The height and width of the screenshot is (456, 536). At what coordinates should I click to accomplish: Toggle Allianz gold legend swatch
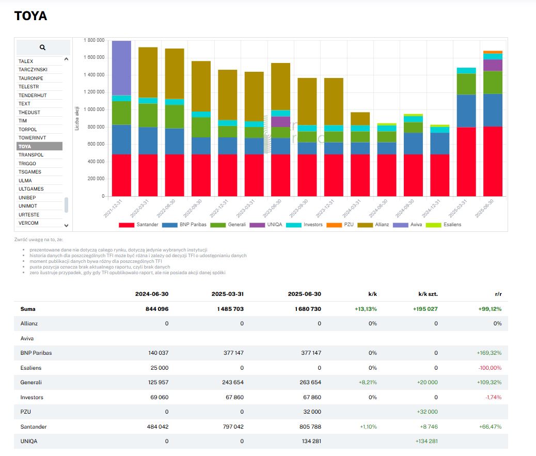(x=365, y=225)
